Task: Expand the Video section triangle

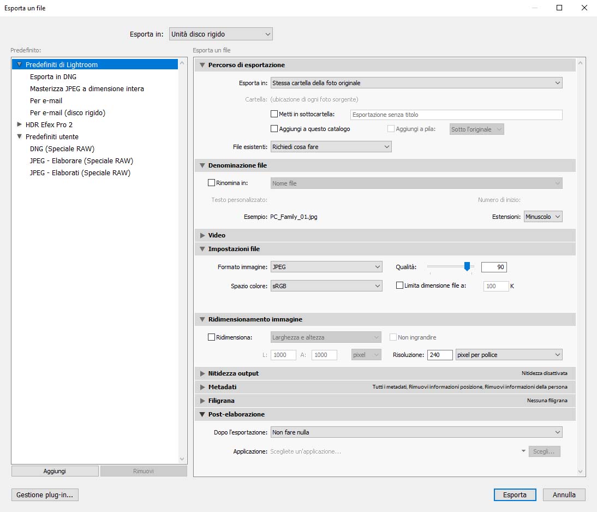Action: (x=202, y=235)
